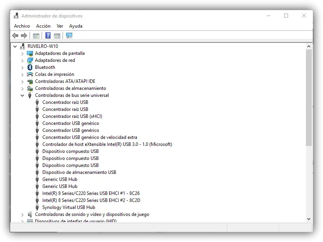Click USB icon beside Concentrador raíz USB (xHCI)

pos(37,116)
